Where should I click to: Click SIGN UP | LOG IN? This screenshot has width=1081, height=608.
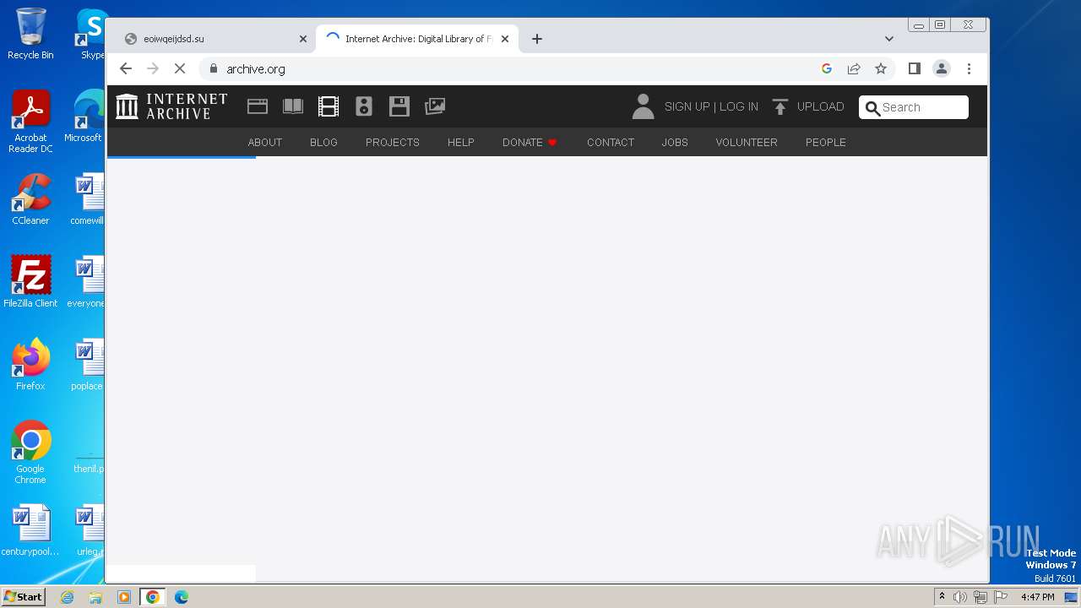click(x=711, y=107)
